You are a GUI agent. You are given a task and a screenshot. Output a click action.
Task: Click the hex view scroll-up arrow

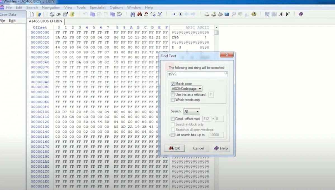tap(216, 28)
